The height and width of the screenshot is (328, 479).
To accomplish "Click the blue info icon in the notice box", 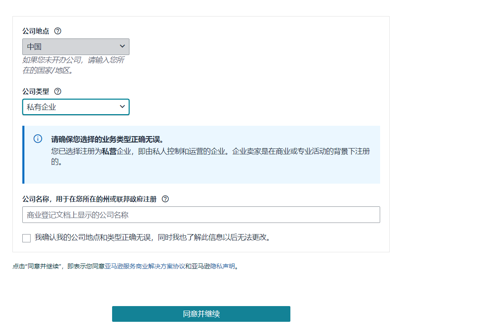I will tap(38, 139).
